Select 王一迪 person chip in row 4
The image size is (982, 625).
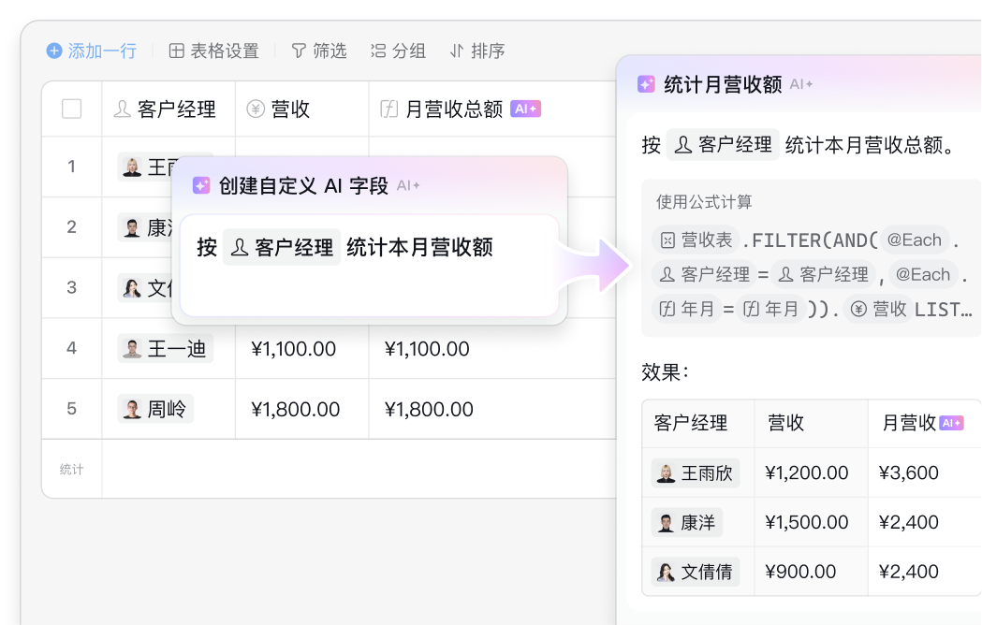point(166,349)
